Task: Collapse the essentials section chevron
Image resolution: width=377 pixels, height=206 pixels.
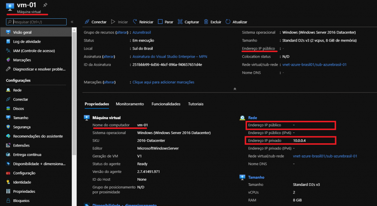Action: 235,89
